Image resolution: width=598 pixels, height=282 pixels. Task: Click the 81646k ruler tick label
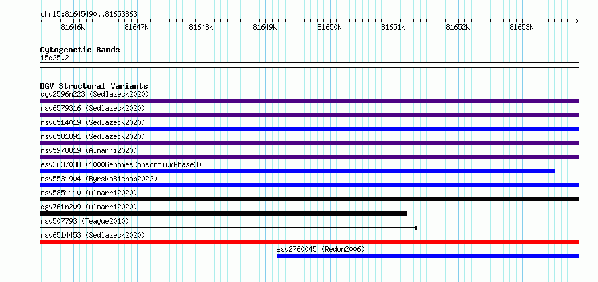[x=73, y=28]
